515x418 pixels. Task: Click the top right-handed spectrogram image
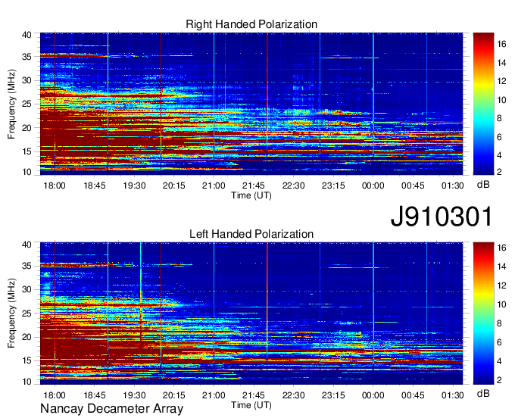point(251,104)
